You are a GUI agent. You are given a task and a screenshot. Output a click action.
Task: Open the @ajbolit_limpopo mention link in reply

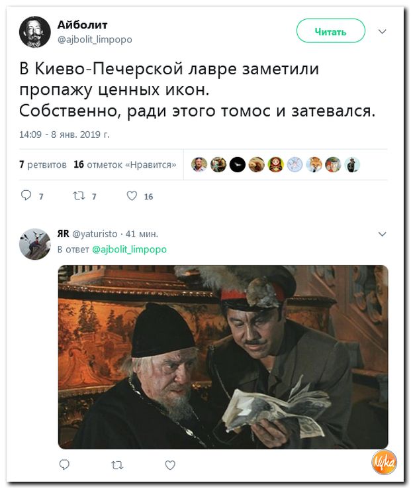point(129,249)
